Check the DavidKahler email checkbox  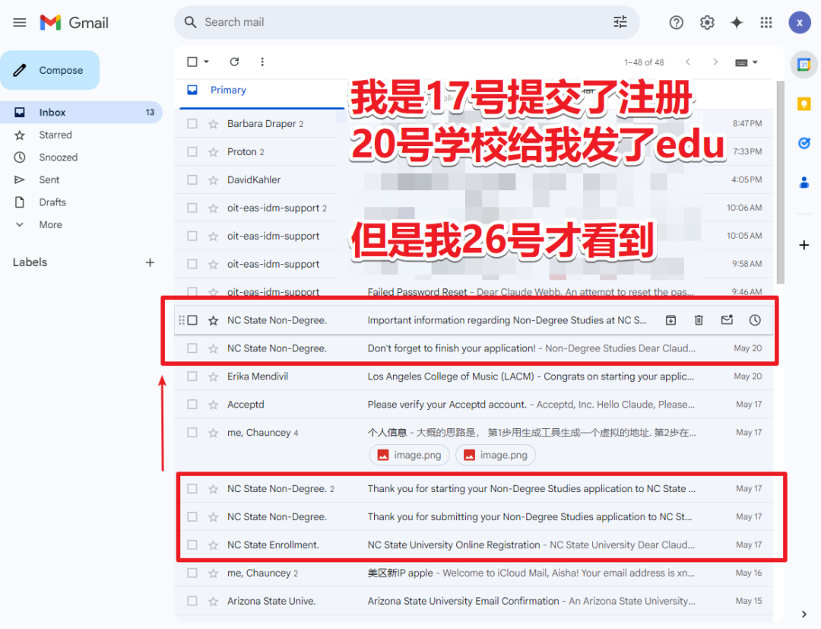click(192, 179)
